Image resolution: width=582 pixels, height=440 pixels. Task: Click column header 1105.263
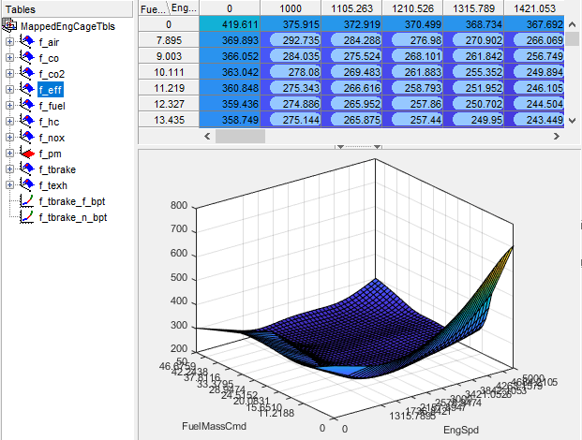pyautogui.click(x=351, y=8)
